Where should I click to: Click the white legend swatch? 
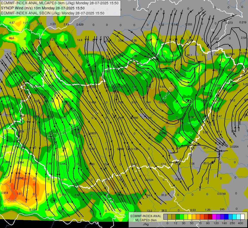pyautogui.click(x=242, y=217)
